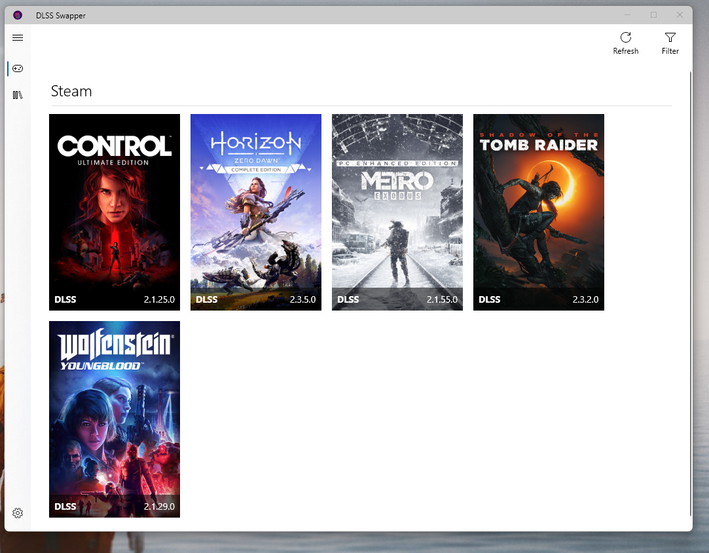This screenshot has width=709, height=553.
Task: Click the Refresh icon
Action: 626,37
